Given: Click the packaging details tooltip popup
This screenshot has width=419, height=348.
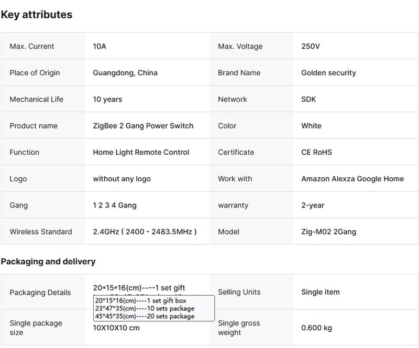Looking at the screenshot, I should click(154, 308).
